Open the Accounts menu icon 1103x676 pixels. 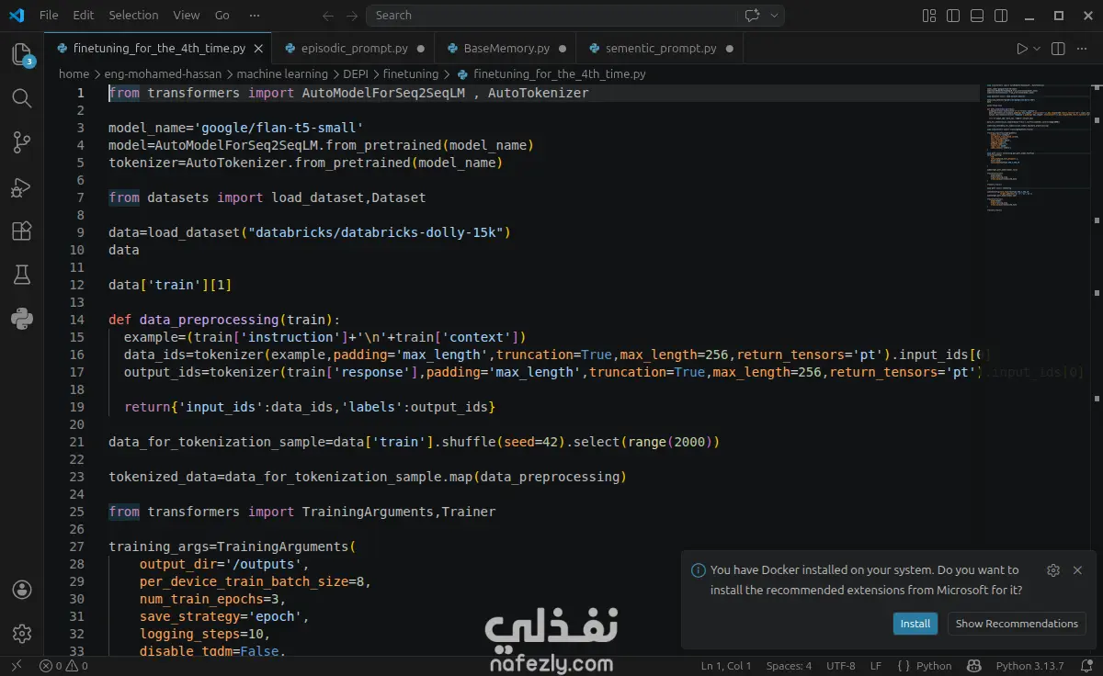pos(22,590)
